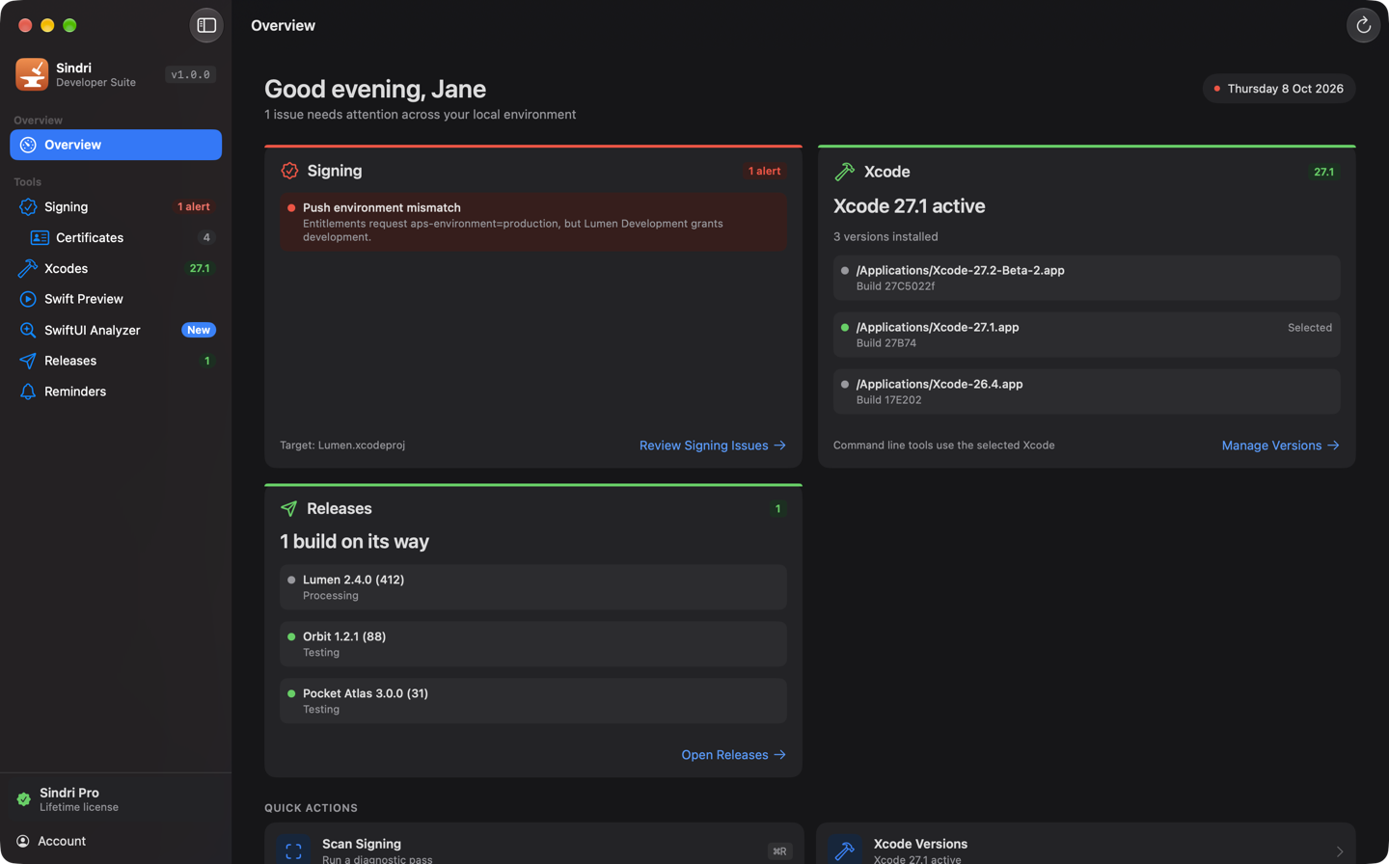Click the Sindri Pro verified badge icon

[24, 799]
